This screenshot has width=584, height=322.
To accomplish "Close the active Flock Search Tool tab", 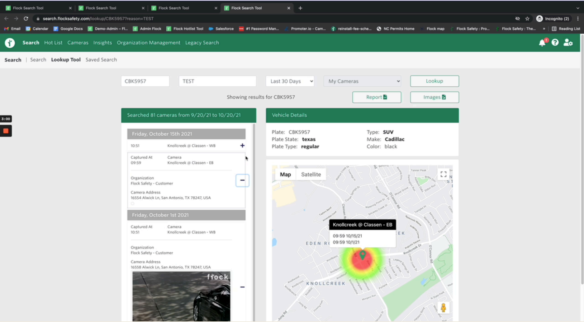I will click(289, 8).
